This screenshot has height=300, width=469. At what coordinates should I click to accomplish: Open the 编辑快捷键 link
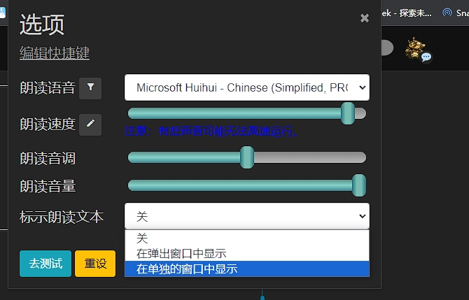(55, 53)
